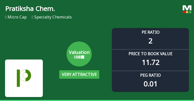Image resolution: width=194 pixels, height=101 pixels.
Task: Open the Pratiksha Chem. company logo
Action: click(x=24, y=78)
